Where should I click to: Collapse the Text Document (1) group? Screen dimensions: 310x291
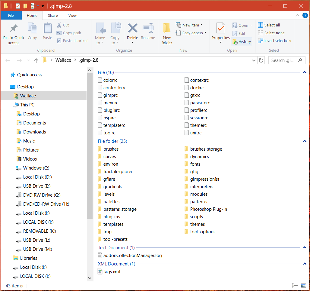coord(305,248)
